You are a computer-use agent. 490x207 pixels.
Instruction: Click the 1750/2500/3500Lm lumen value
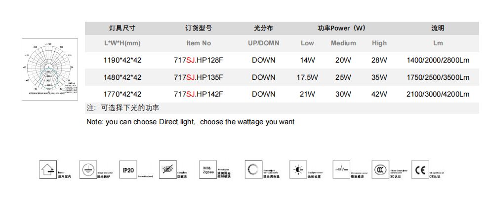click(x=438, y=77)
